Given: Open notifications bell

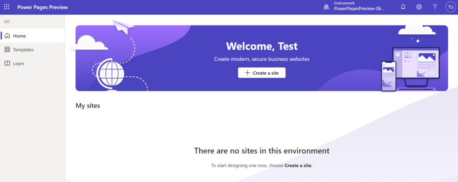Looking at the screenshot, I should [403, 7].
